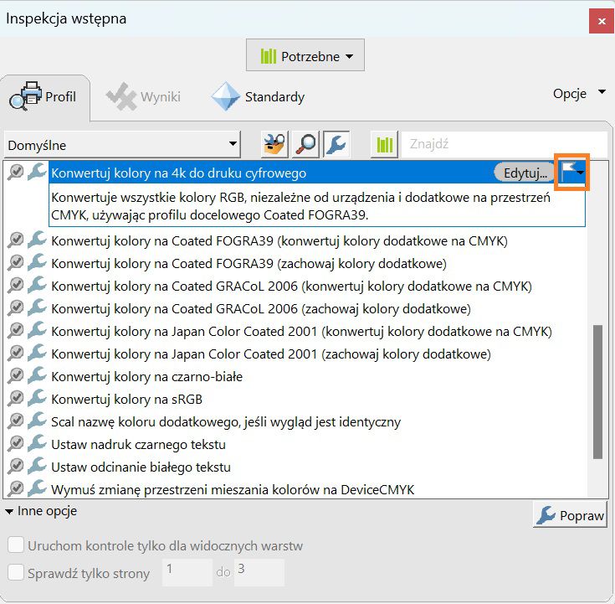Select Wymuś zmianę przestrzeni mieszania kolorów na DeviceCMYK

(233, 490)
